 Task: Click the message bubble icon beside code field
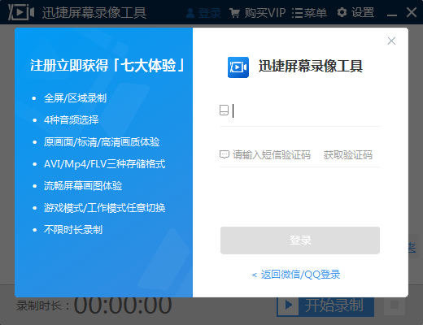pos(225,155)
